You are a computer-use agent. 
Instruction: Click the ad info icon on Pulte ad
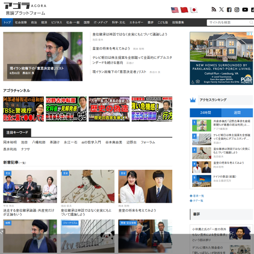click(248, 34)
